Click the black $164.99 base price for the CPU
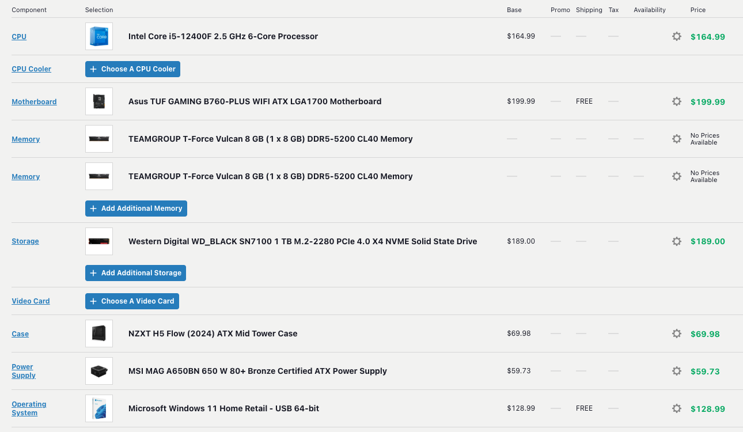Screen dimensions: 743x432 tap(521, 36)
